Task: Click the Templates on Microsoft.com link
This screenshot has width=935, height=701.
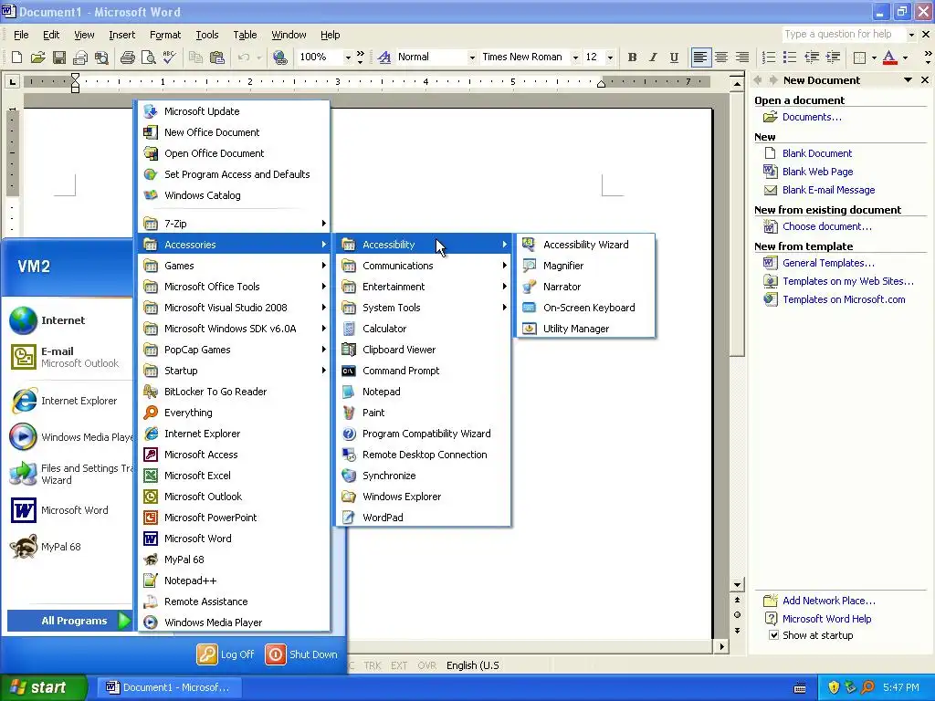Action: [x=844, y=299]
